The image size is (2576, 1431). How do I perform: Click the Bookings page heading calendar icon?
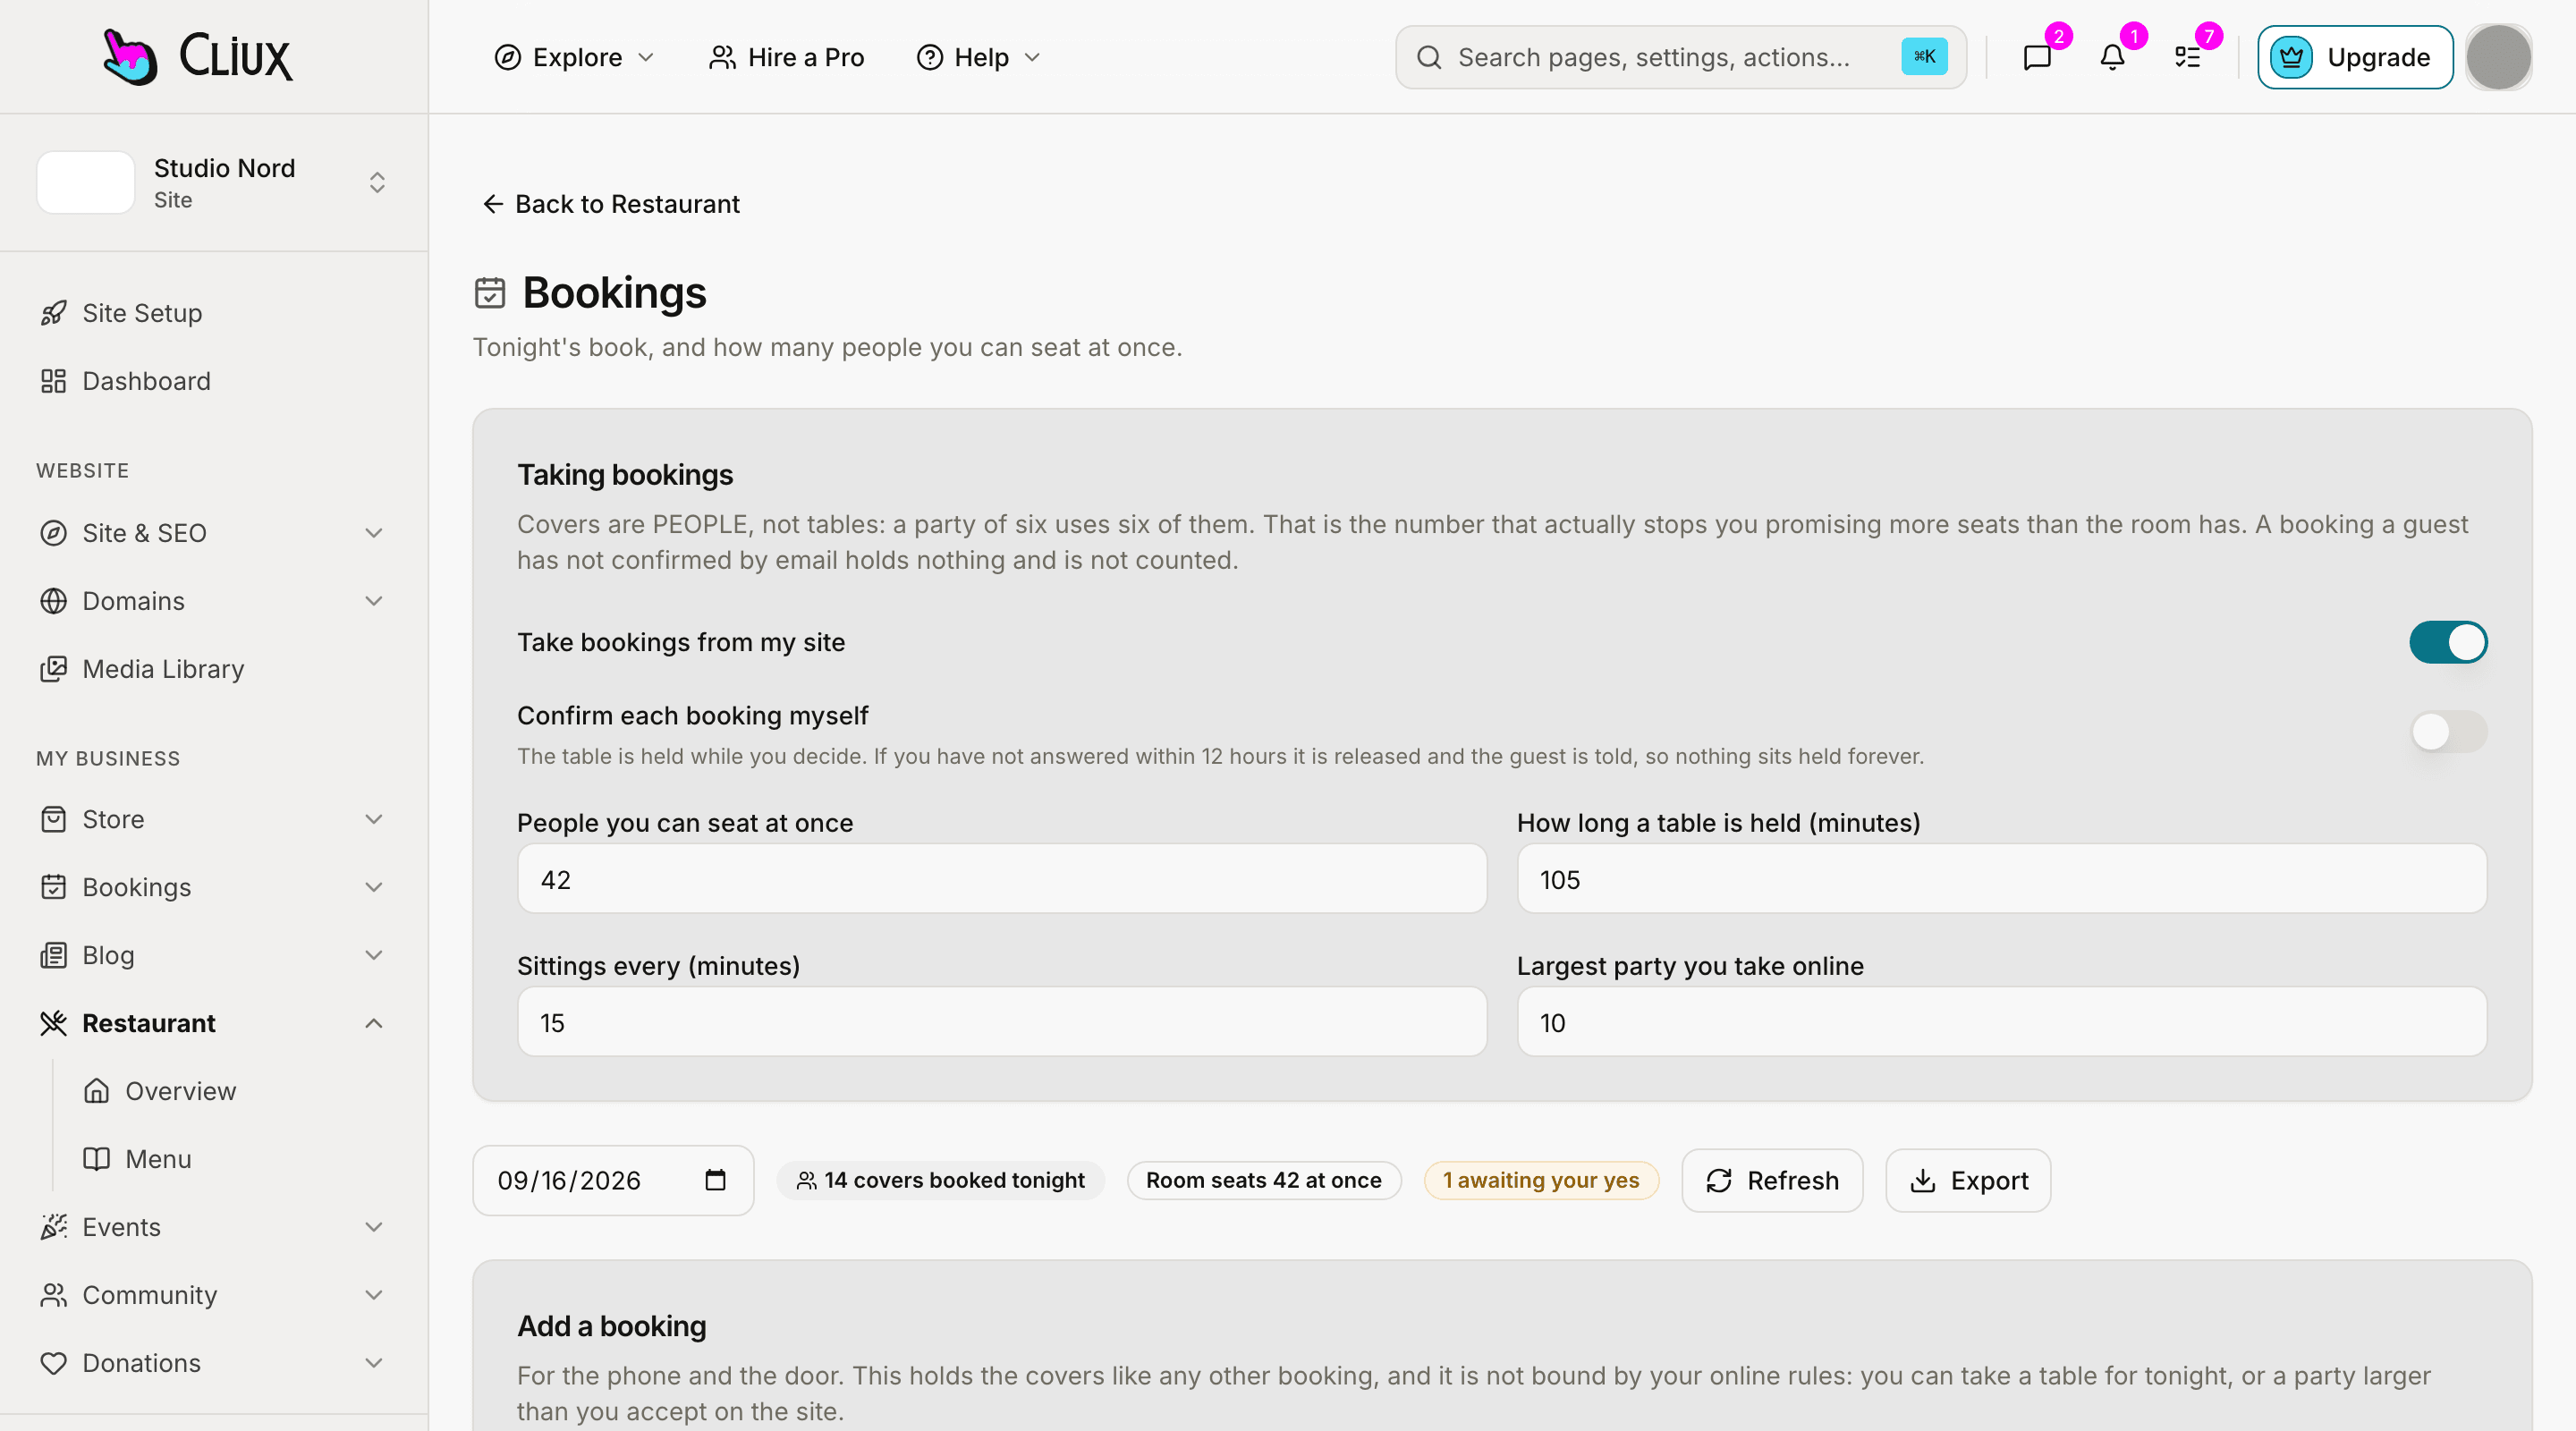[x=490, y=293]
